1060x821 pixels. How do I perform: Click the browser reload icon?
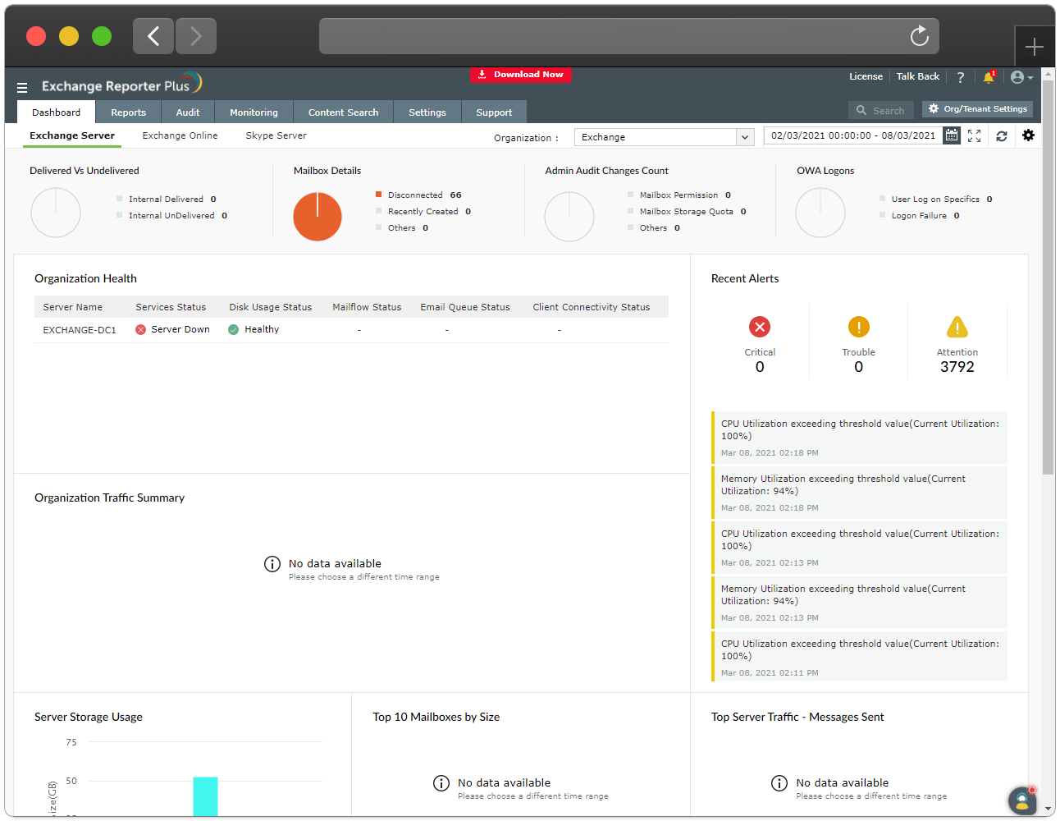(920, 36)
